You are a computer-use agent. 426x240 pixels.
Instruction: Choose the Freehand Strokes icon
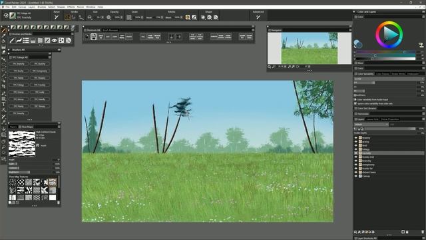(67, 17)
